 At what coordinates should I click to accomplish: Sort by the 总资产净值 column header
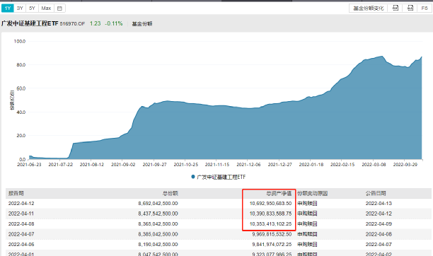pos(279,193)
